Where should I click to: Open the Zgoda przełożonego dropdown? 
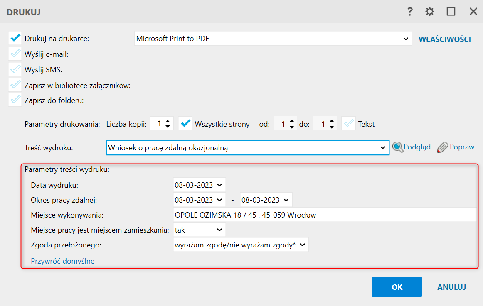302,245
